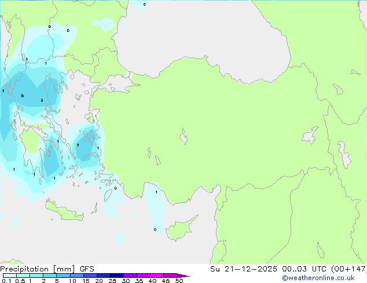Viewport: 367px width, 283px height.
Task: Click the legend scale label '45'
Action: point(166,281)
